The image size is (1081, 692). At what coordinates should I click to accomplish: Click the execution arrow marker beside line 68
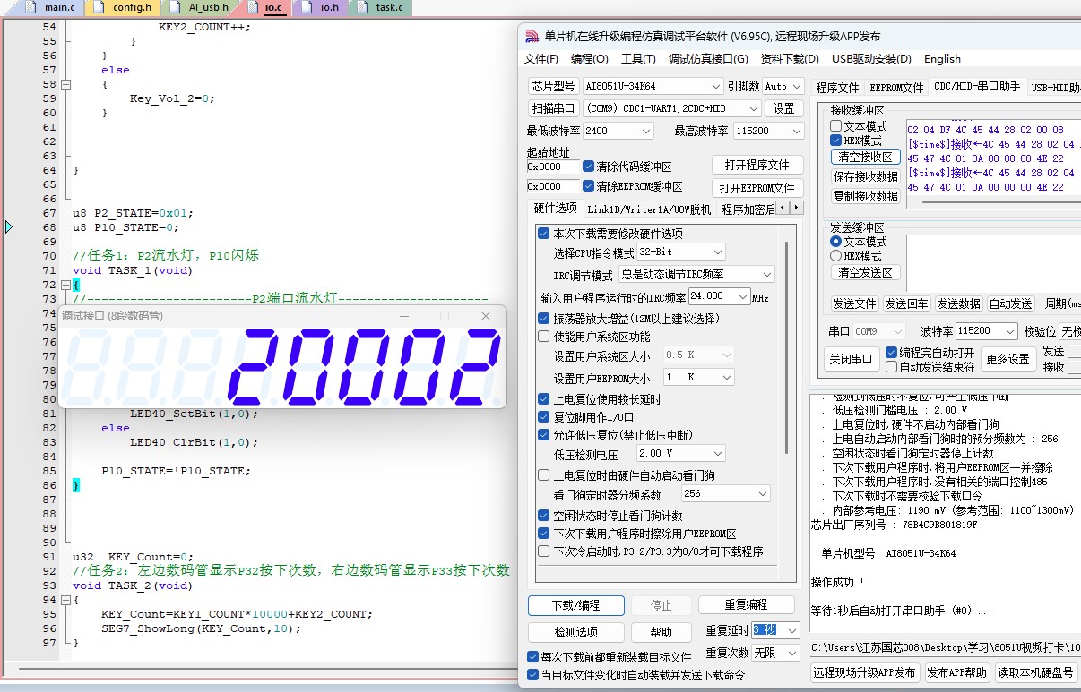[9, 227]
